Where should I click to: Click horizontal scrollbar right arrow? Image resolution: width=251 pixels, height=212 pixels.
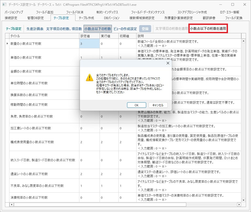pos(239,204)
